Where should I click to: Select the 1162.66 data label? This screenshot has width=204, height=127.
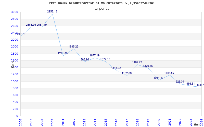click(x=126, y=73)
